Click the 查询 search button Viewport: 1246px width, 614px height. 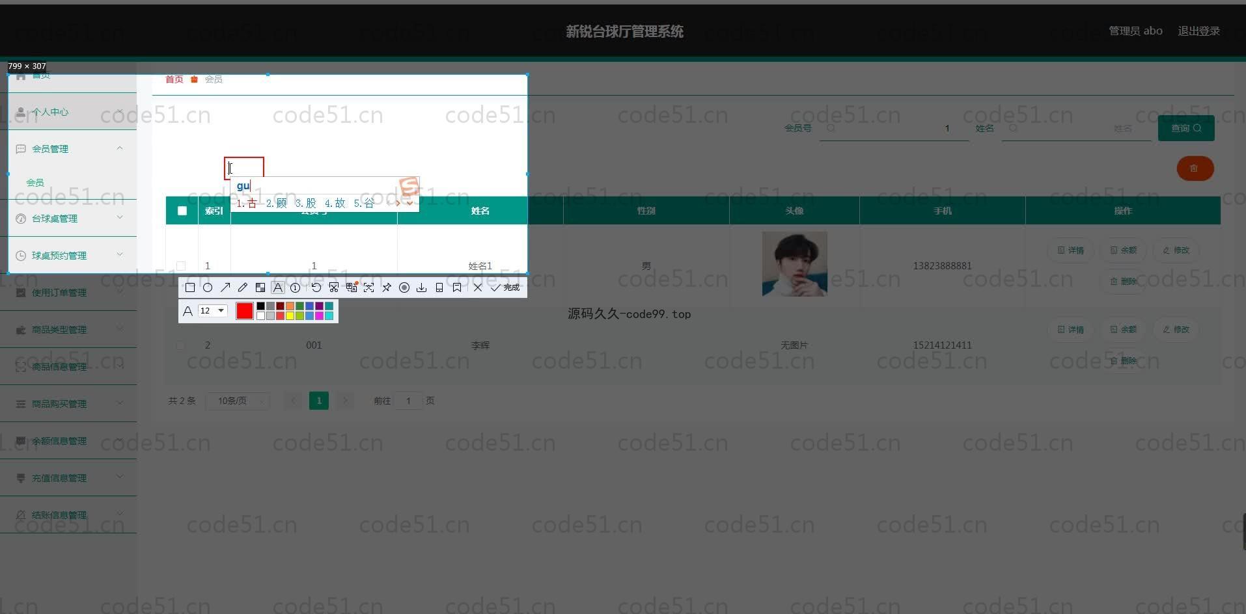[1186, 128]
